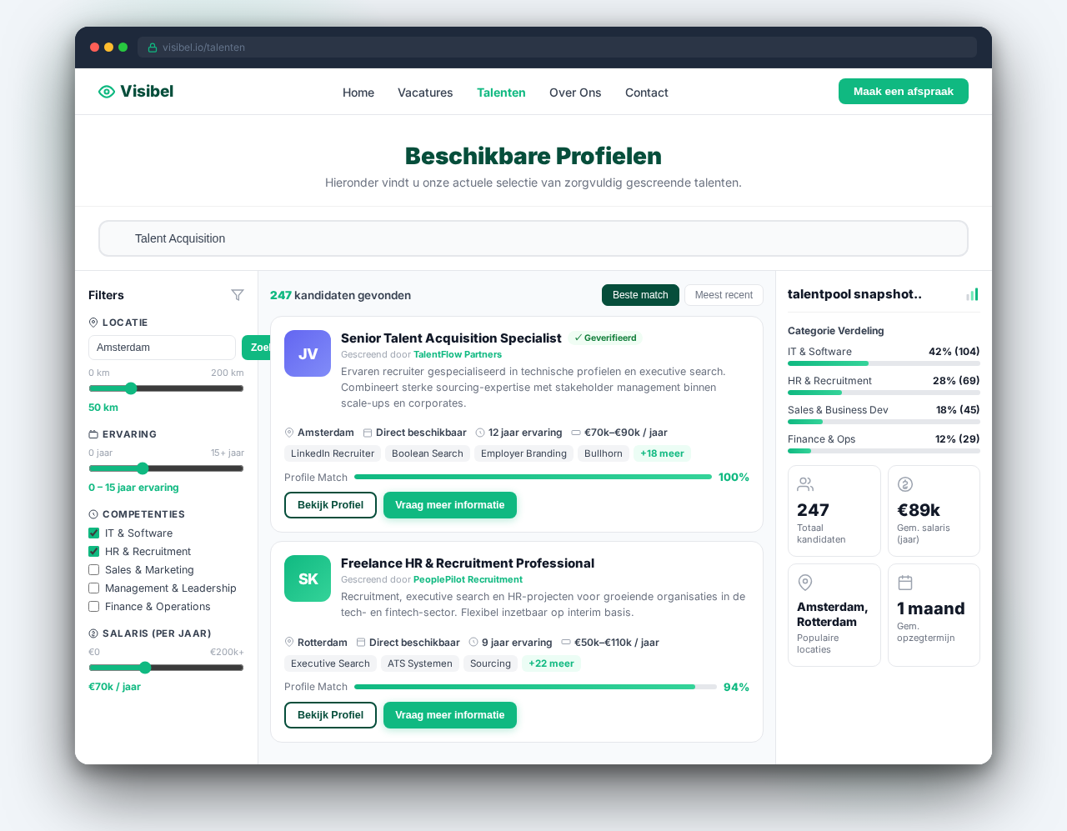Tick the Finance & Operations checkbox
The height and width of the screenshot is (831, 1067).
pos(94,607)
